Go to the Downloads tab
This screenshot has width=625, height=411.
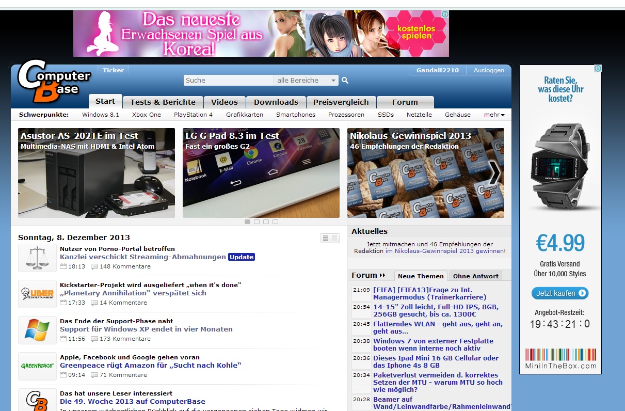[x=276, y=102]
